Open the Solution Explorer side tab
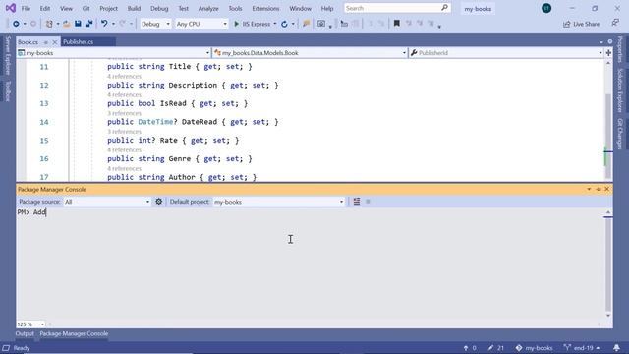 coord(620,89)
